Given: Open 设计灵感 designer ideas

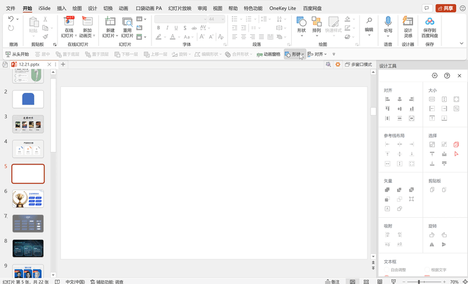Looking at the screenshot, I should 408,27.
